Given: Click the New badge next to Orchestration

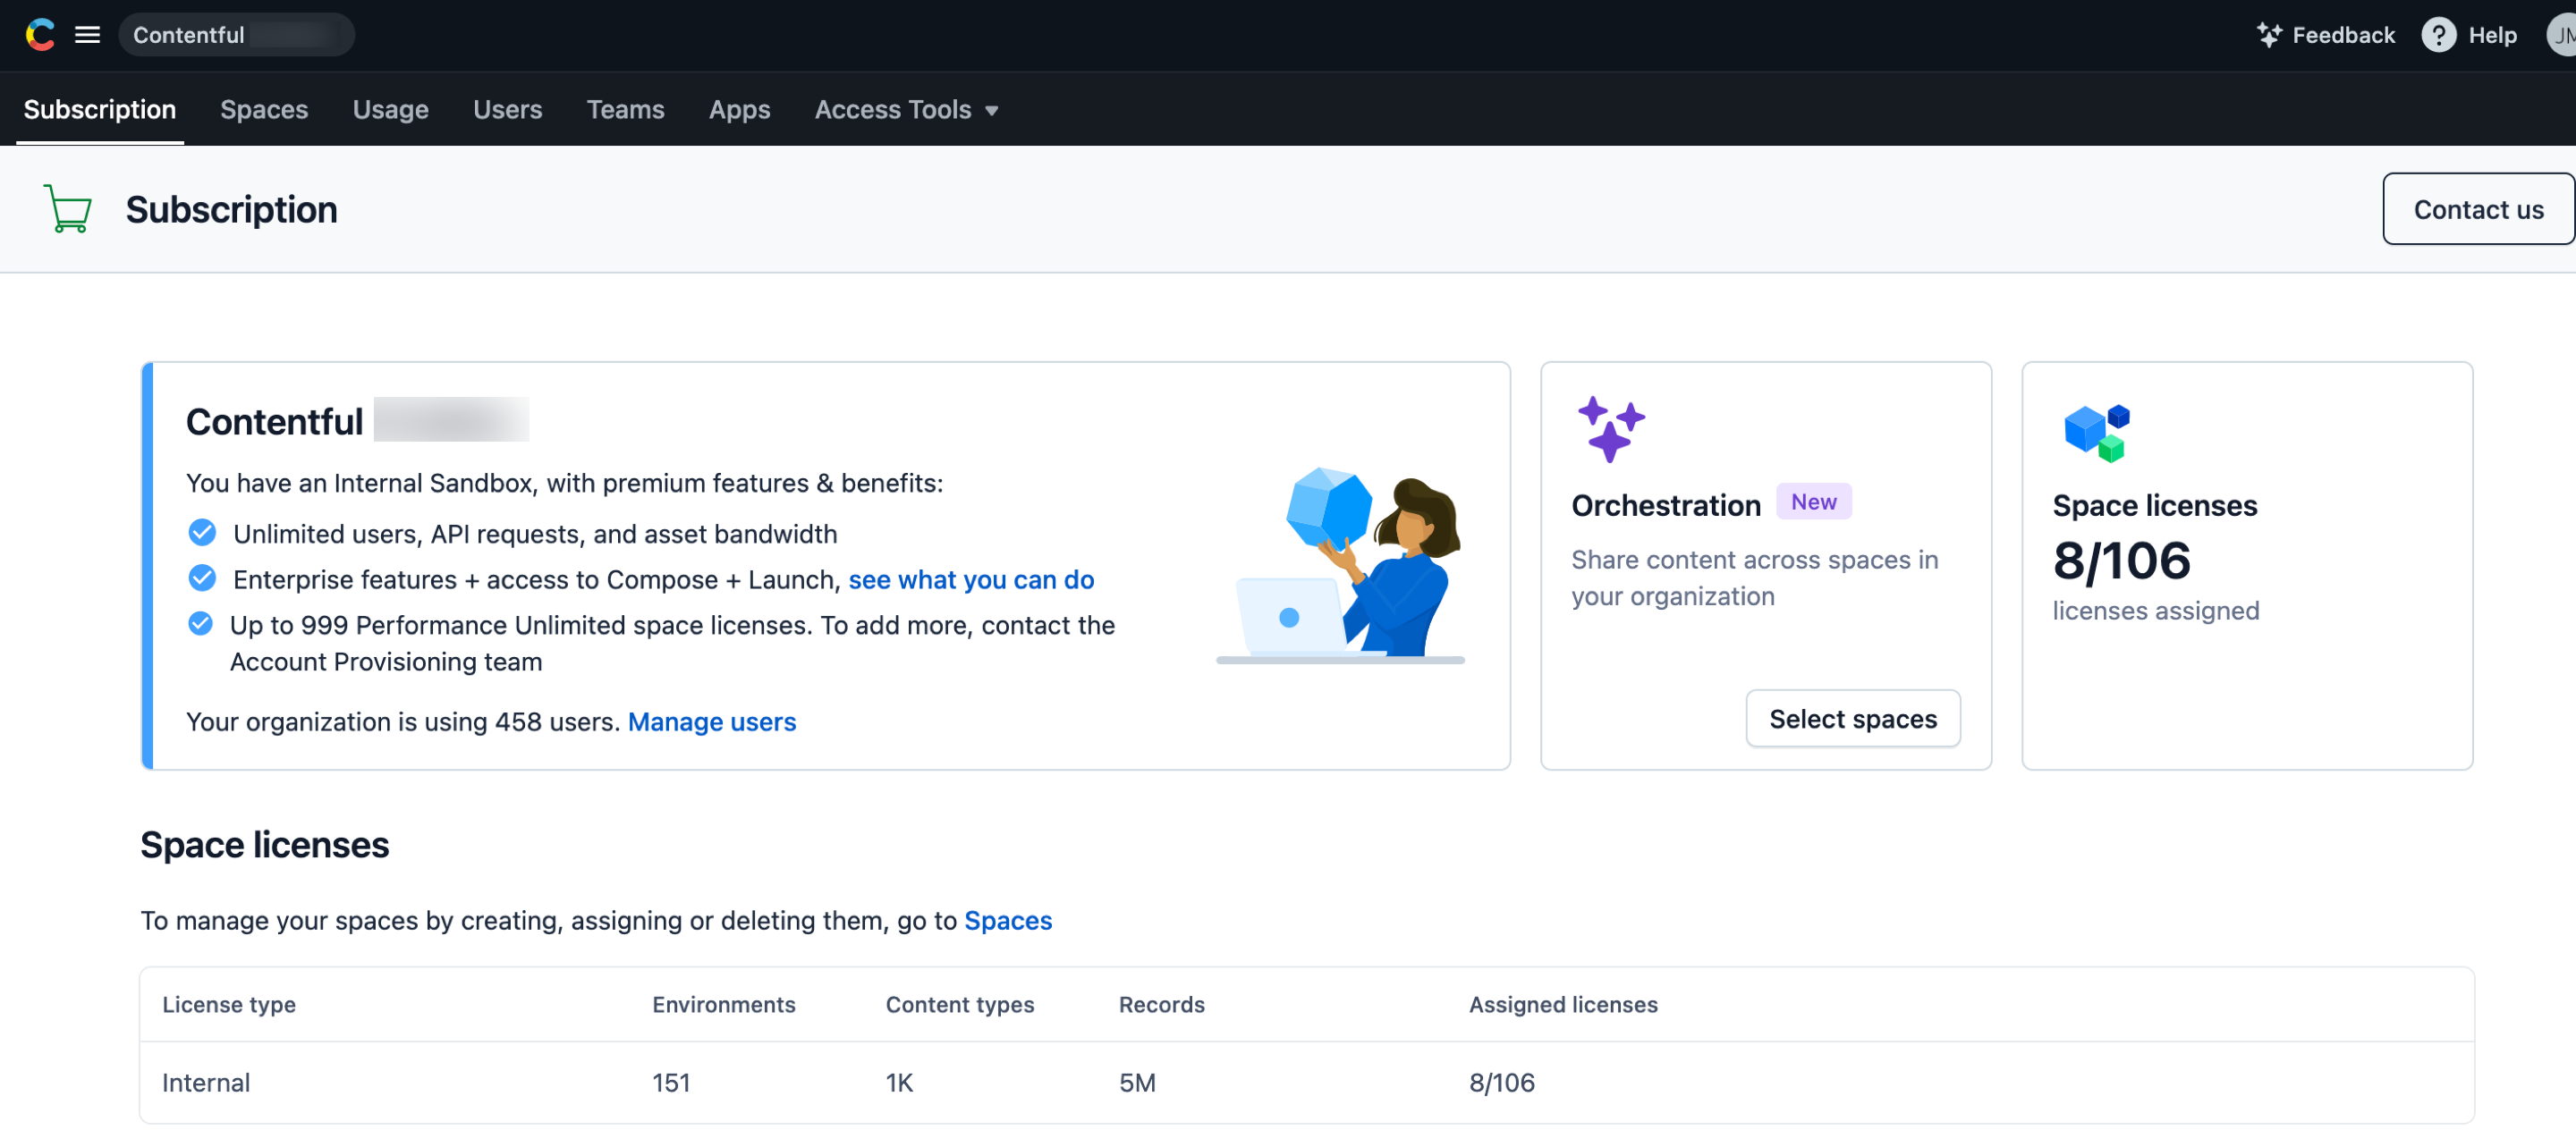Looking at the screenshot, I should pos(1812,502).
